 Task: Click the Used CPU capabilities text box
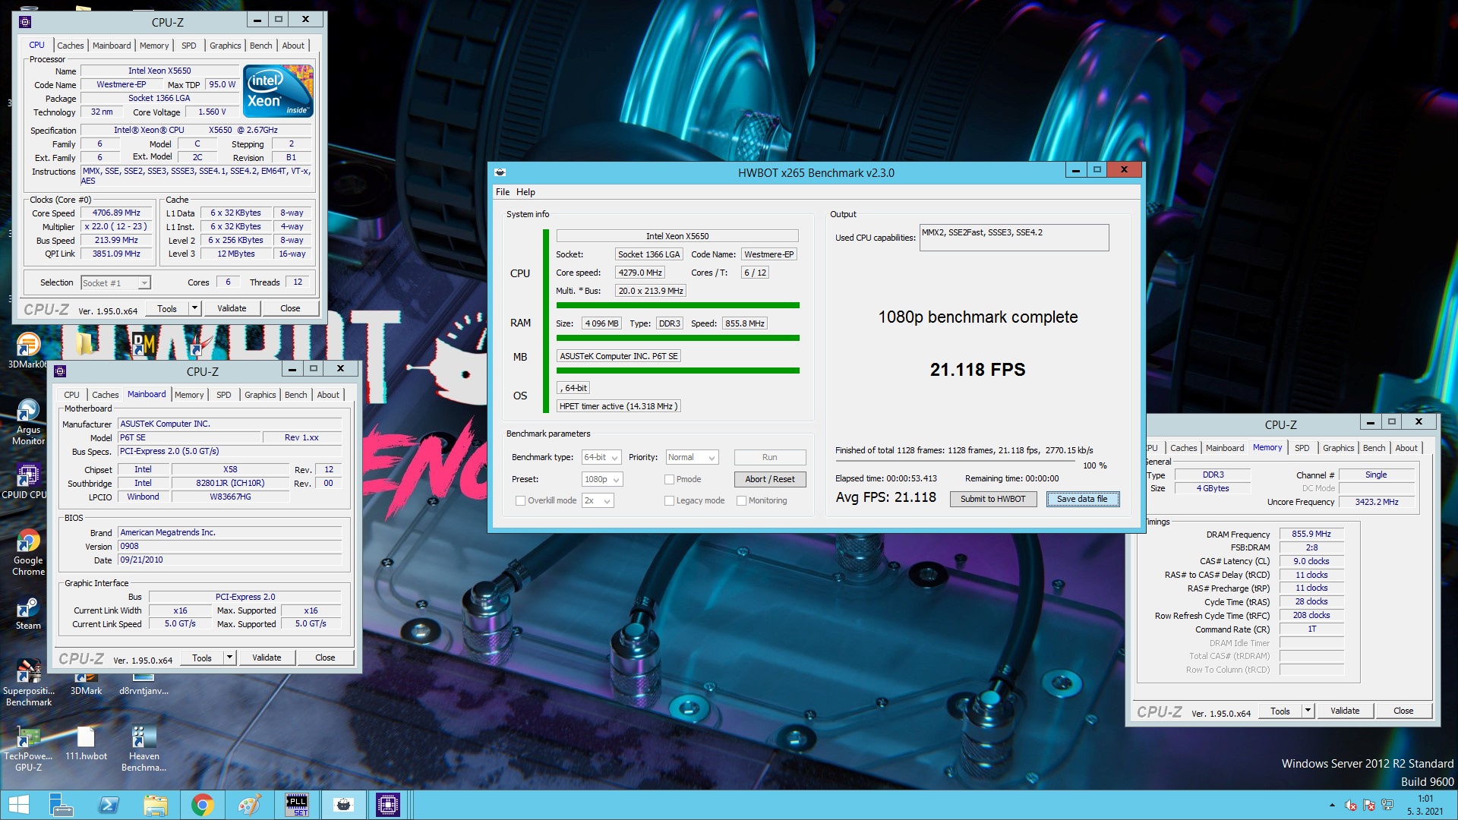1014,238
